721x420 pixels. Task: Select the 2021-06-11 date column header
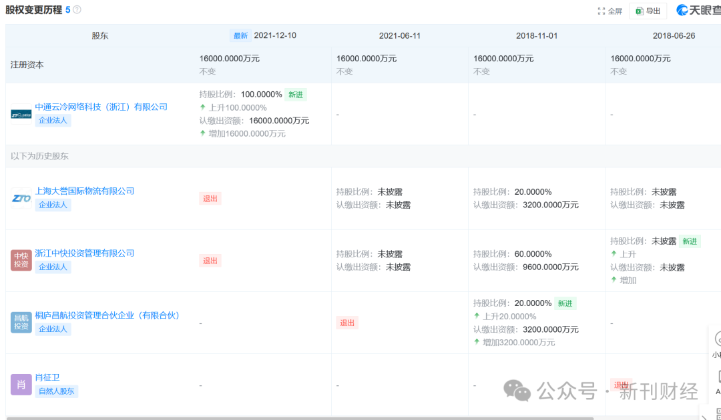[x=400, y=36]
